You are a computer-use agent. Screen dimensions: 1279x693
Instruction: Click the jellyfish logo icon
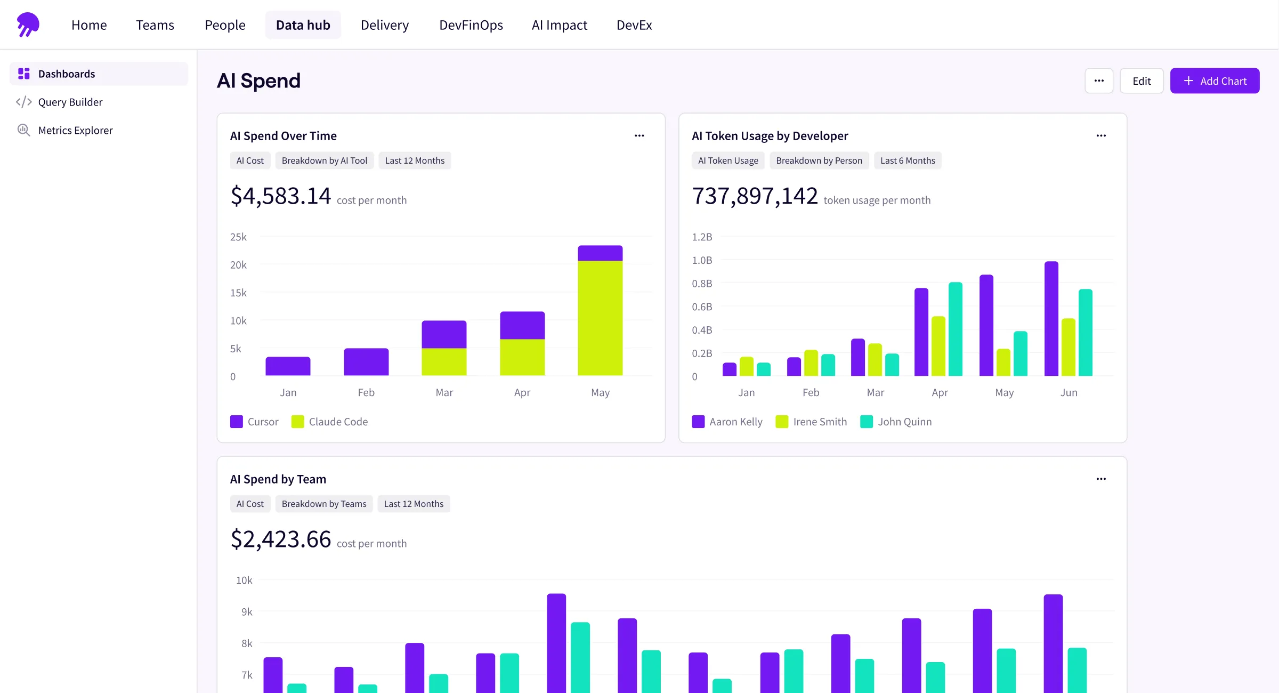point(28,25)
